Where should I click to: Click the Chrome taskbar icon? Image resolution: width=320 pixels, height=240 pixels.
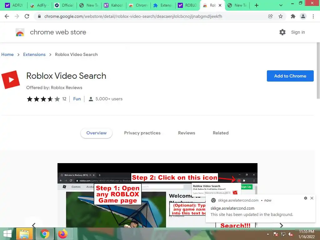click(45, 234)
